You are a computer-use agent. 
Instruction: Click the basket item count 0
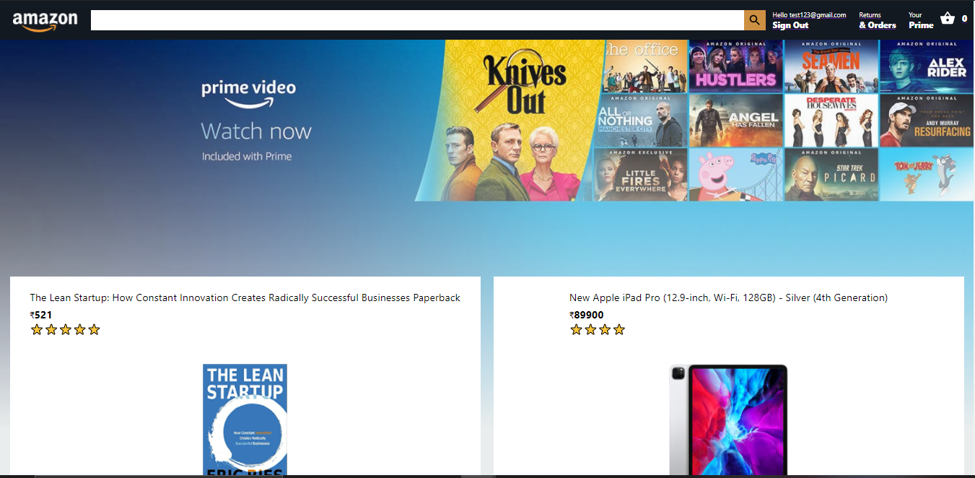(x=965, y=19)
